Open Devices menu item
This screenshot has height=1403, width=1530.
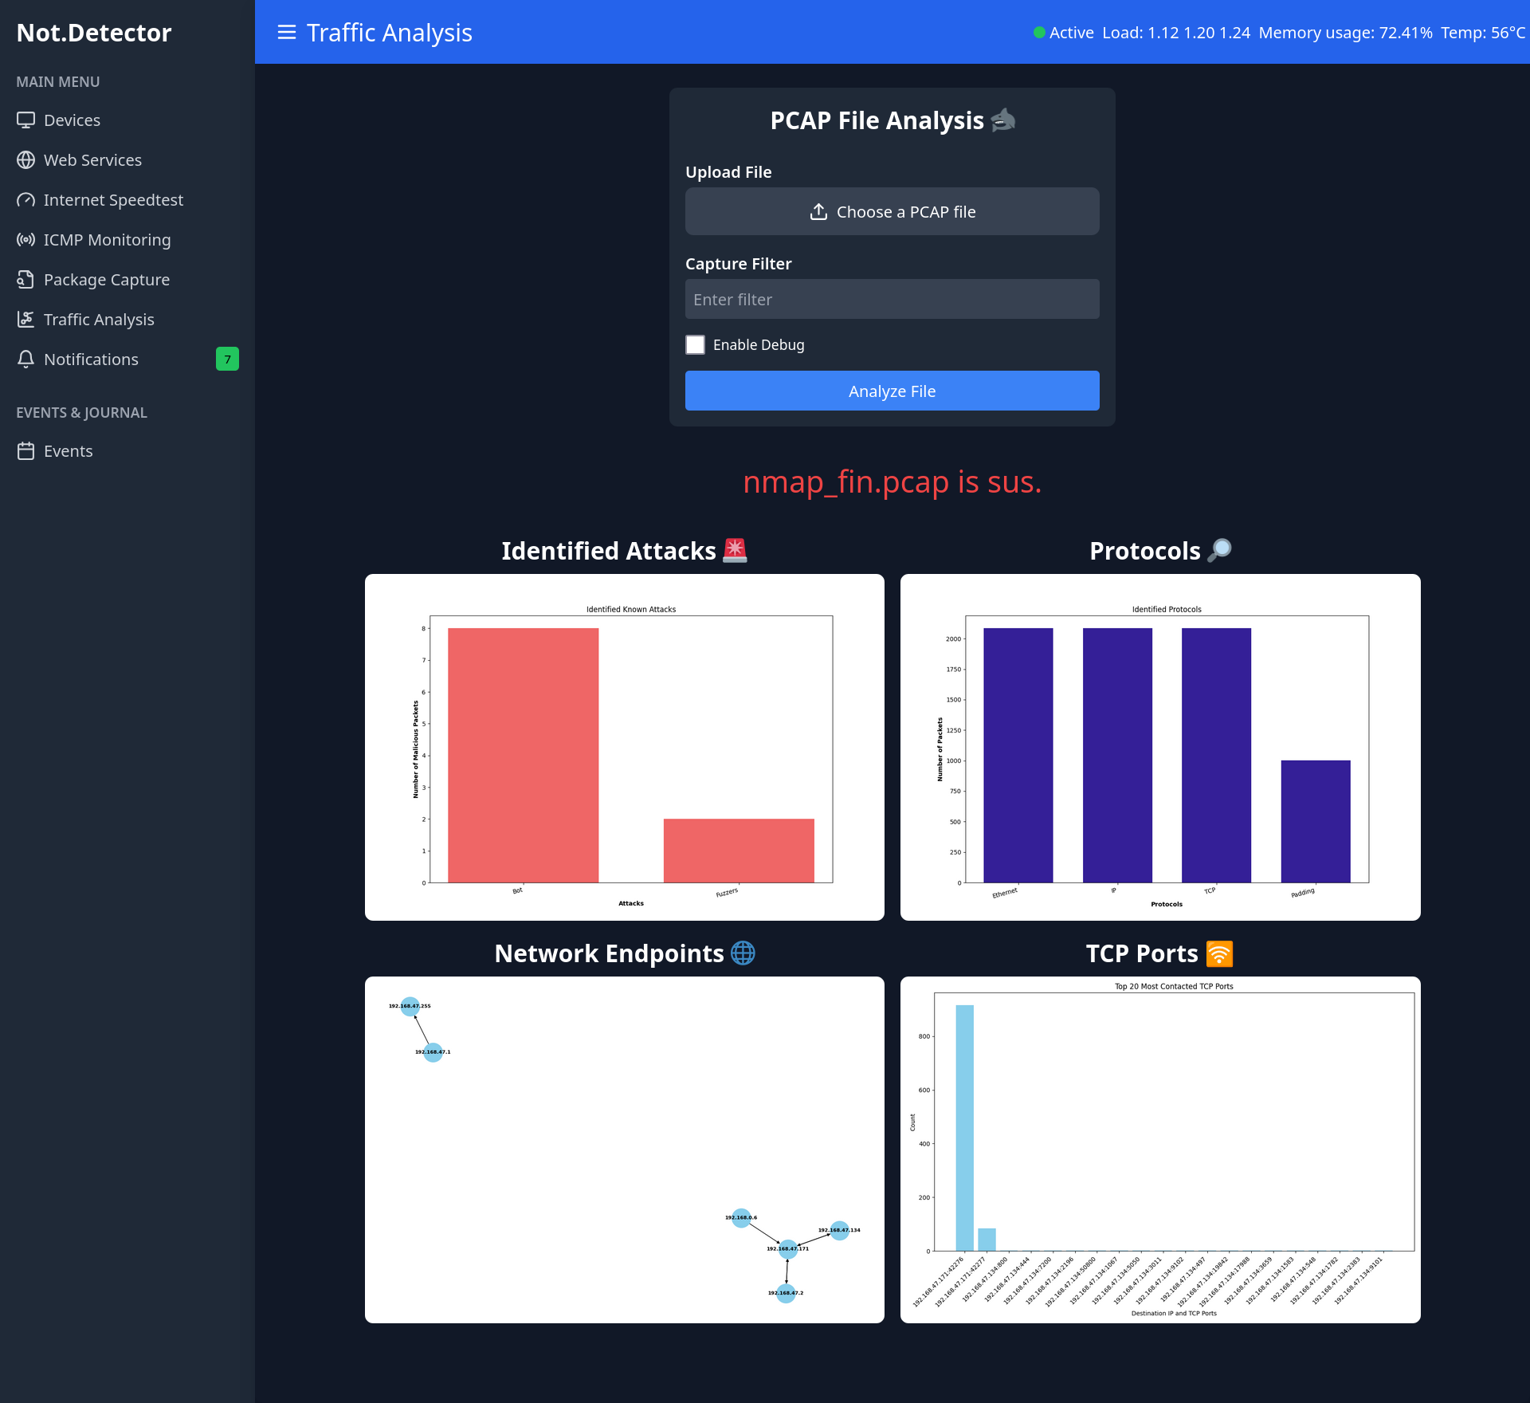[127, 120]
